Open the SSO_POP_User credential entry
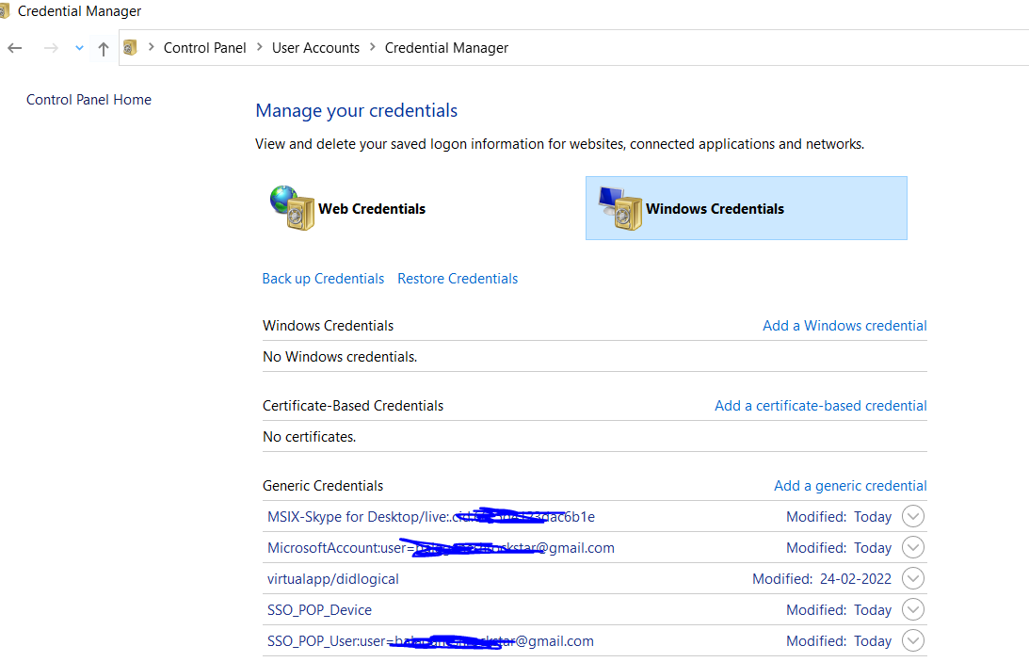The height and width of the screenshot is (662, 1029). pyautogui.click(x=430, y=641)
